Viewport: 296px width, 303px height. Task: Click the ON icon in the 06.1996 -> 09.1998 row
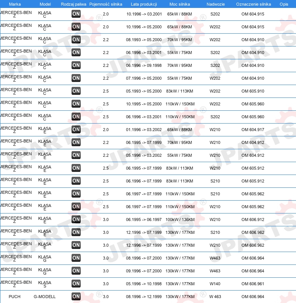(x=76, y=65)
